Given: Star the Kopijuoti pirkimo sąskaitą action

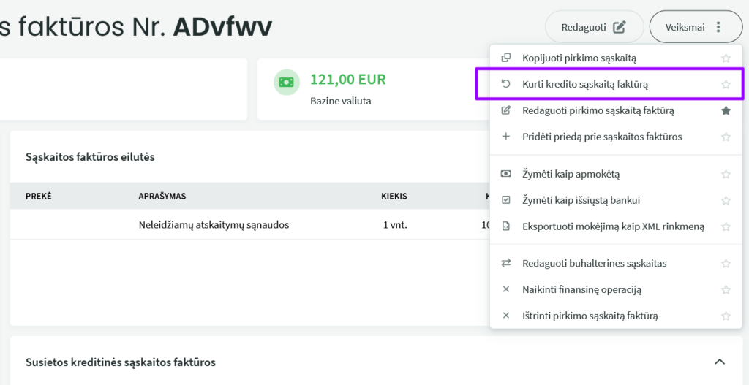Looking at the screenshot, I should (726, 58).
